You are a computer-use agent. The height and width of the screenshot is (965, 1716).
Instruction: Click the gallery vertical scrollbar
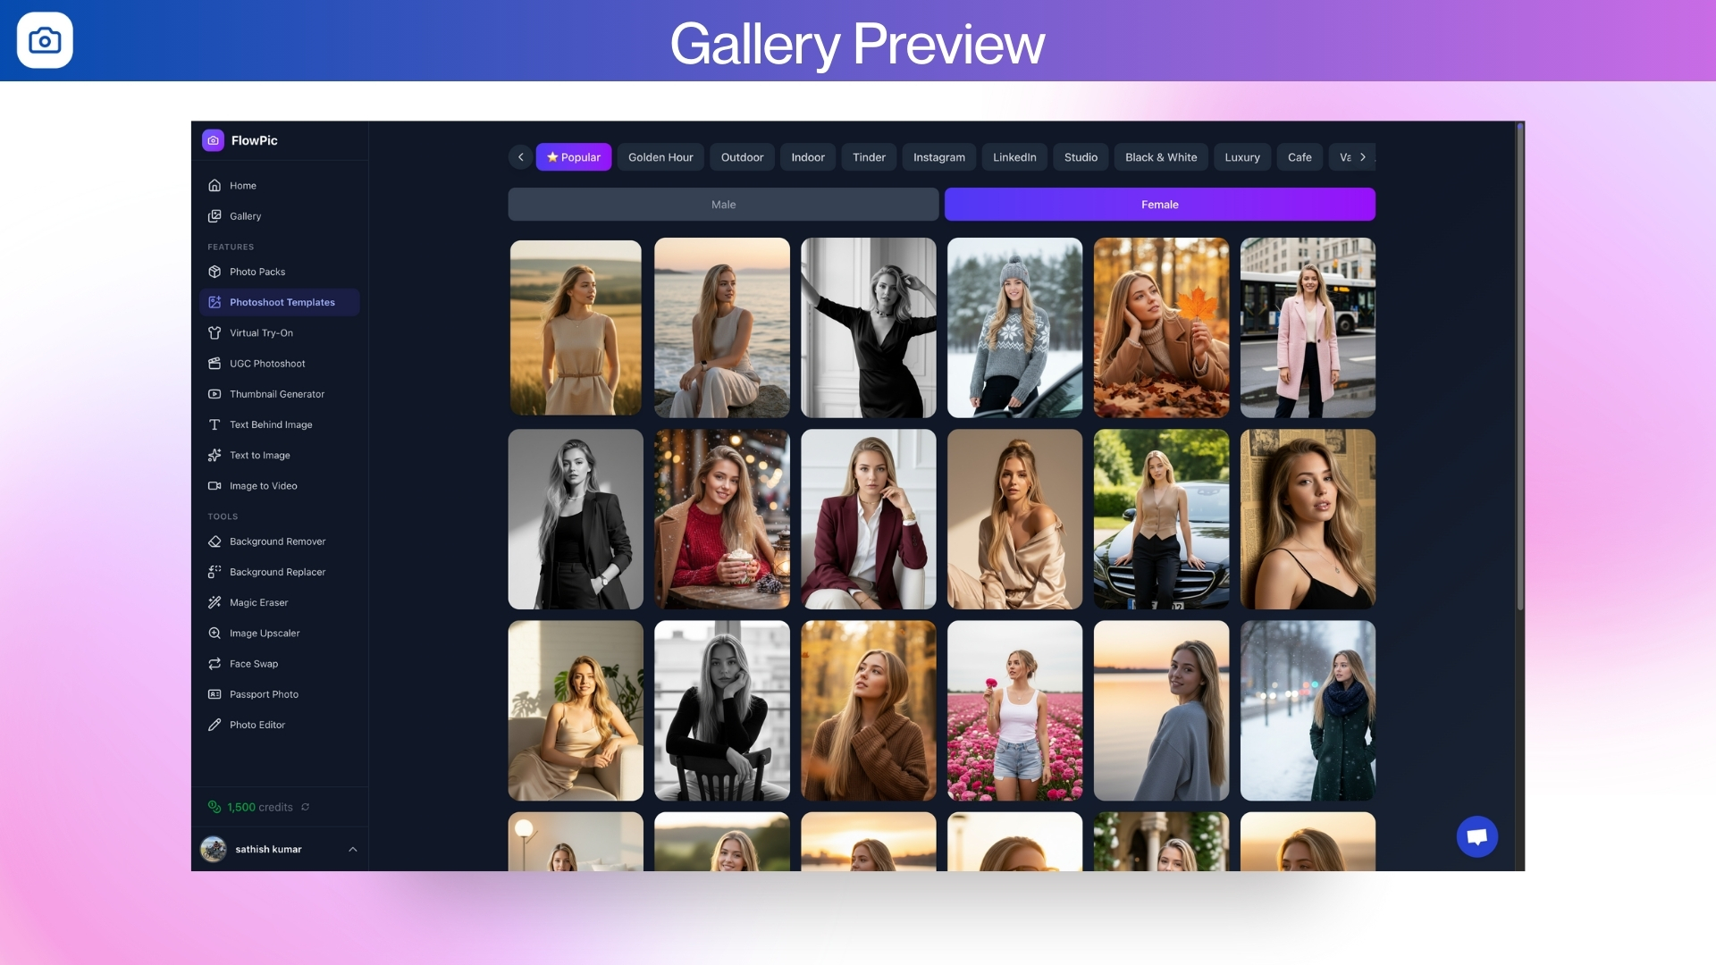pos(1519,366)
